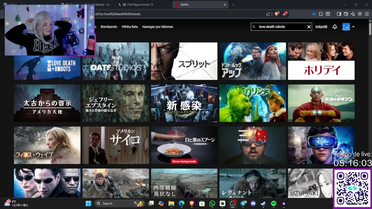Open Netflix notifications bell
The height and width of the screenshot is (209, 372).
335,27
